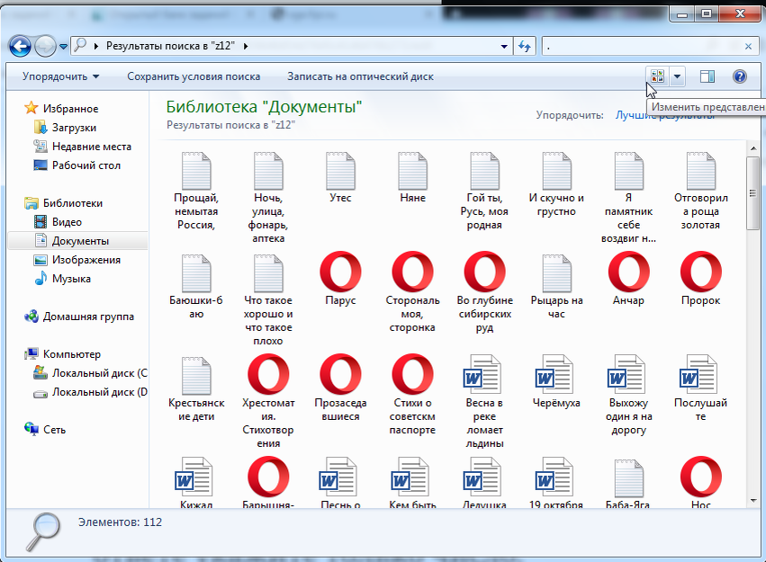Select the Opera file Парус
This screenshot has width=766, height=562.
click(x=340, y=280)
